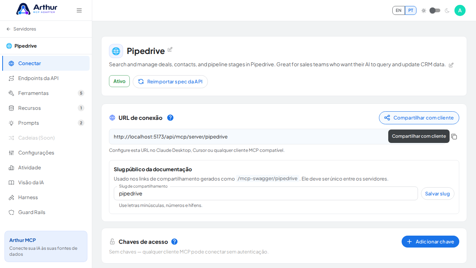Image resolution: width=476 pixels, height=268 pixels.
Task: Click the Slug de compartilhamento input
Action: 266,194
